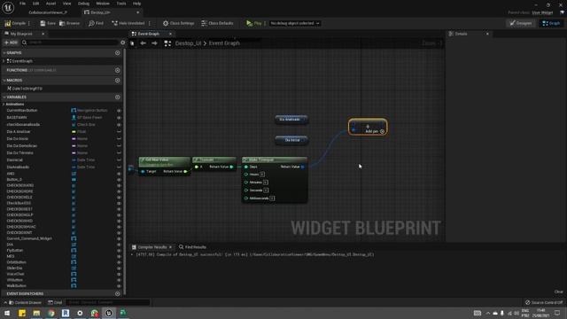
Task: Browse to asset in Content Browser
Action: 69,23
